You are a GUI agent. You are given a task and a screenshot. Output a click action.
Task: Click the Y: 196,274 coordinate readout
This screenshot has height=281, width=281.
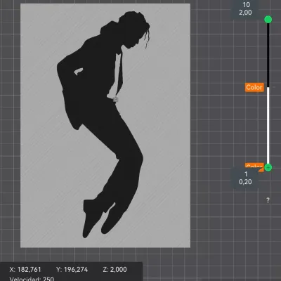click(x=72, y=270)
